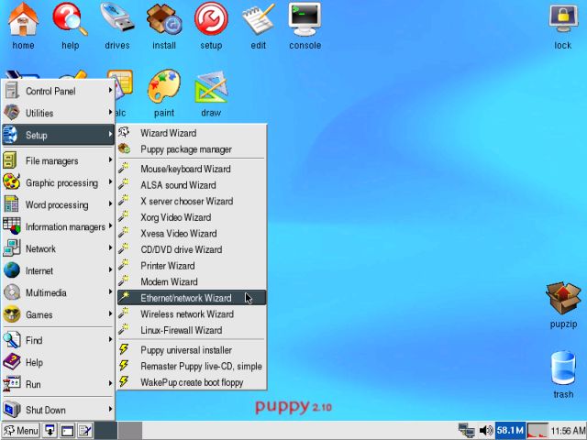Launch Modem Wizard
Viewport: 587px width, 440px height.
[192, 281]
